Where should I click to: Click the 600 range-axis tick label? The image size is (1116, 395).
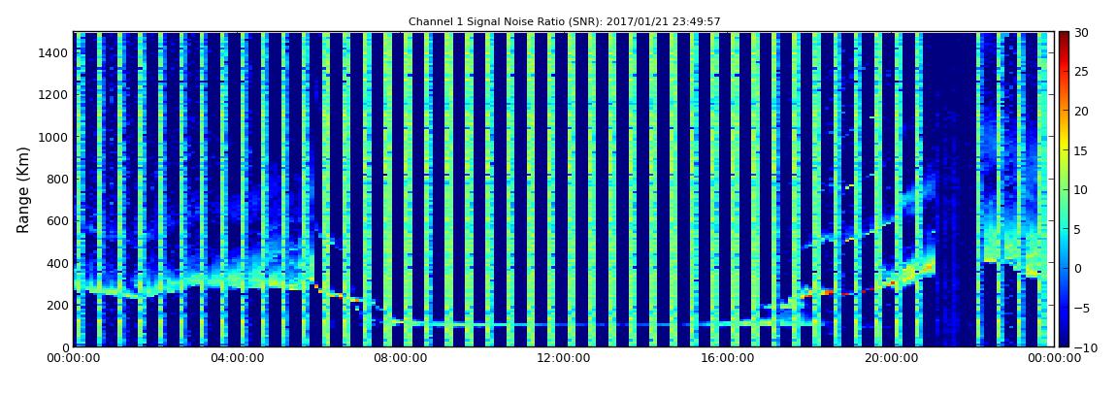(57, 220)
